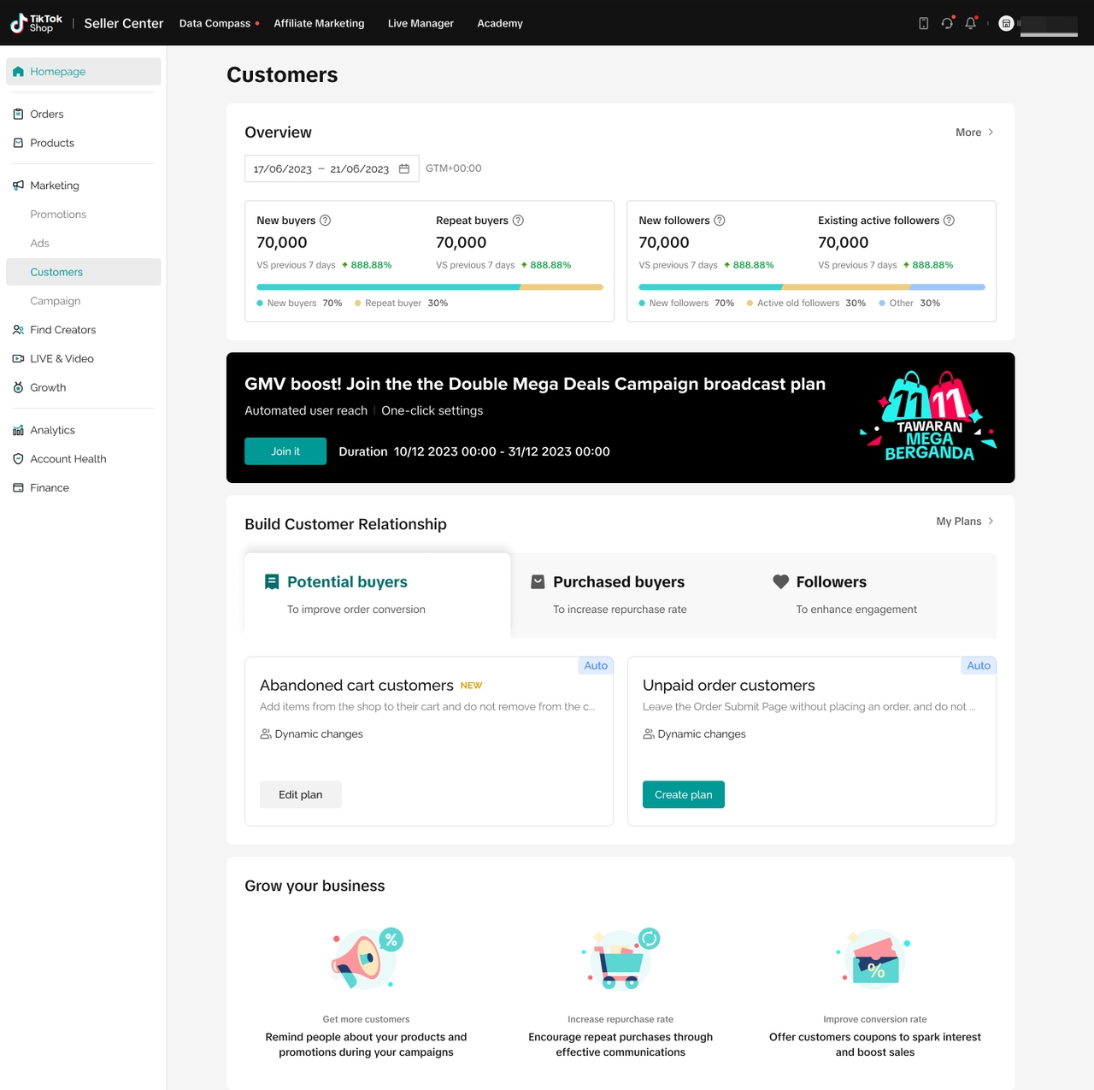Click the shopping cart repurchase illustration
The width and height of the screenshot is (1094, 1090).
click(x=621, y=959)
